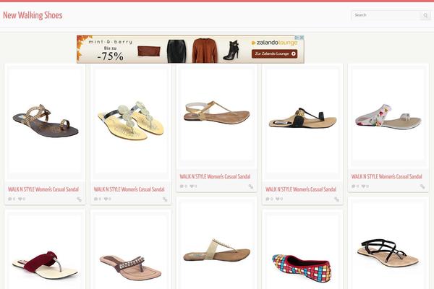Open the AdChoices info icon on the banner
434x289 pixels.
pos(297,38)
